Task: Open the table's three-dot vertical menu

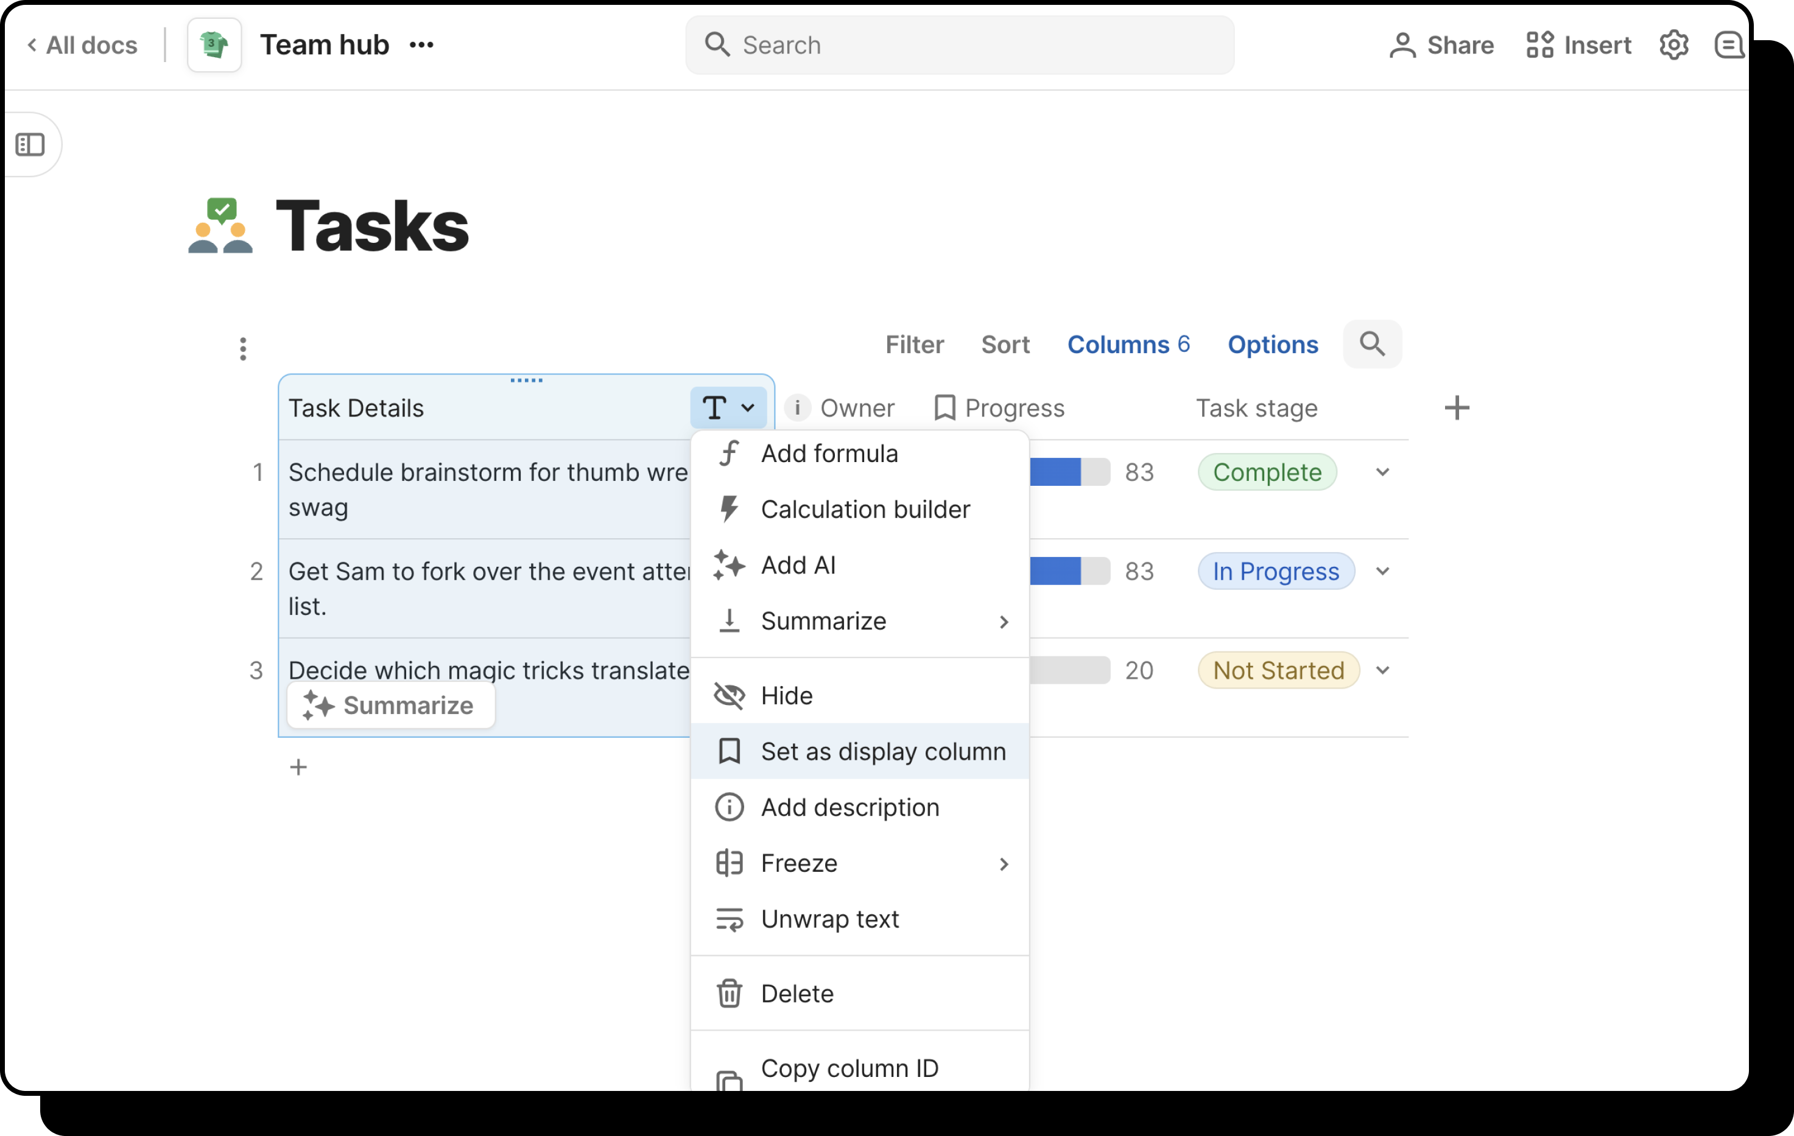Action: [x=243, y=349]
